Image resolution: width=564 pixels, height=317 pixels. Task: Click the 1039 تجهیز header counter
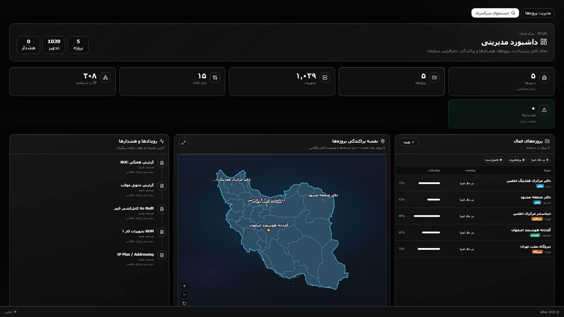click(54, 45)
